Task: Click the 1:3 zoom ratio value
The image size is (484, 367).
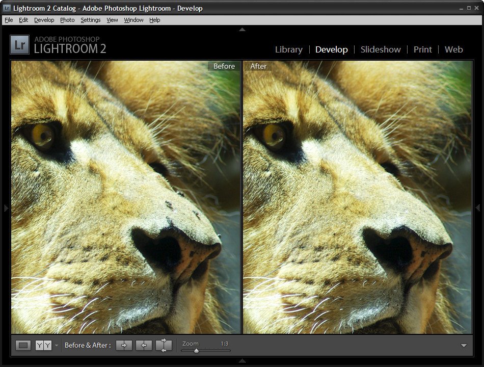Action: pos(224,344)
